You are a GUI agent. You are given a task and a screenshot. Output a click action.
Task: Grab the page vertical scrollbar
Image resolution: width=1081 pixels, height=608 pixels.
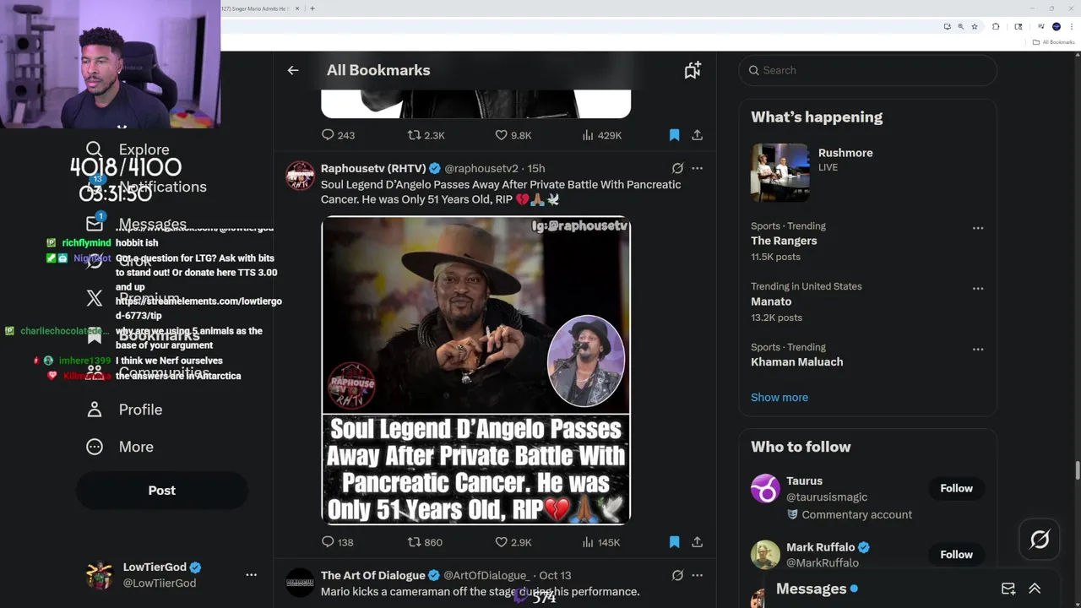[x=1077, y=470]
